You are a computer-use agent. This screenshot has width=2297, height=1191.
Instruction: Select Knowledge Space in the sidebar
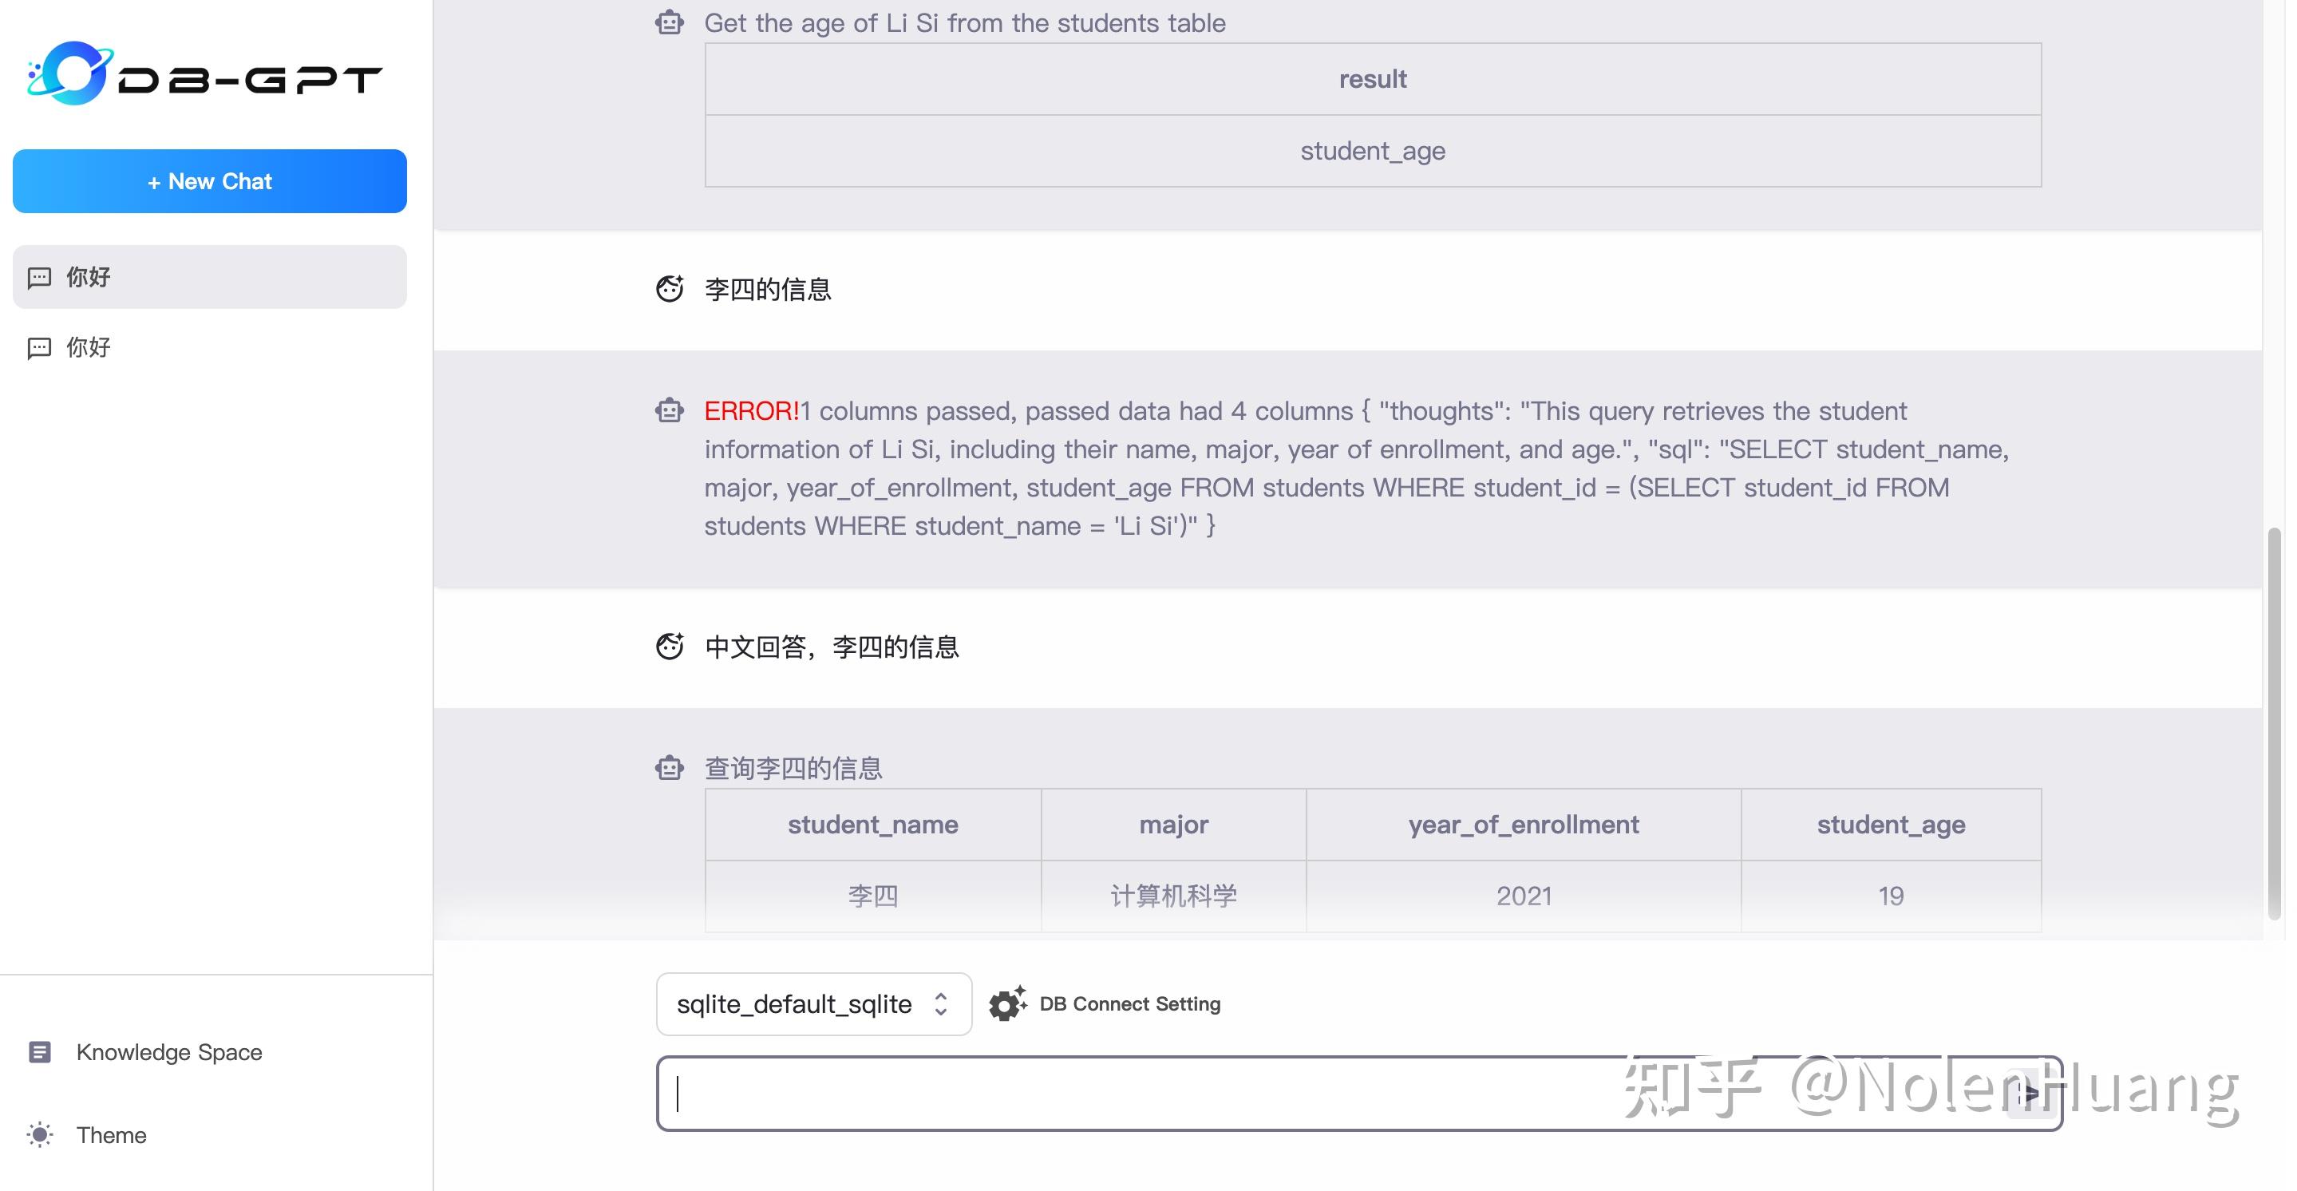coord(168,1053)
